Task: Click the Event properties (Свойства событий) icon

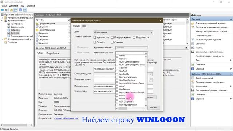Action: [193, 78]
